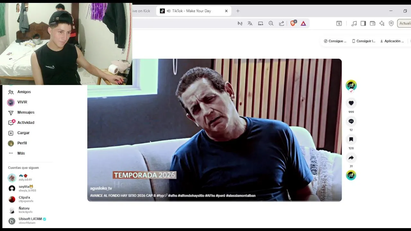Click the Aplicación… download button
Viewport: 411px width, 231px height.
coord(392,41)
